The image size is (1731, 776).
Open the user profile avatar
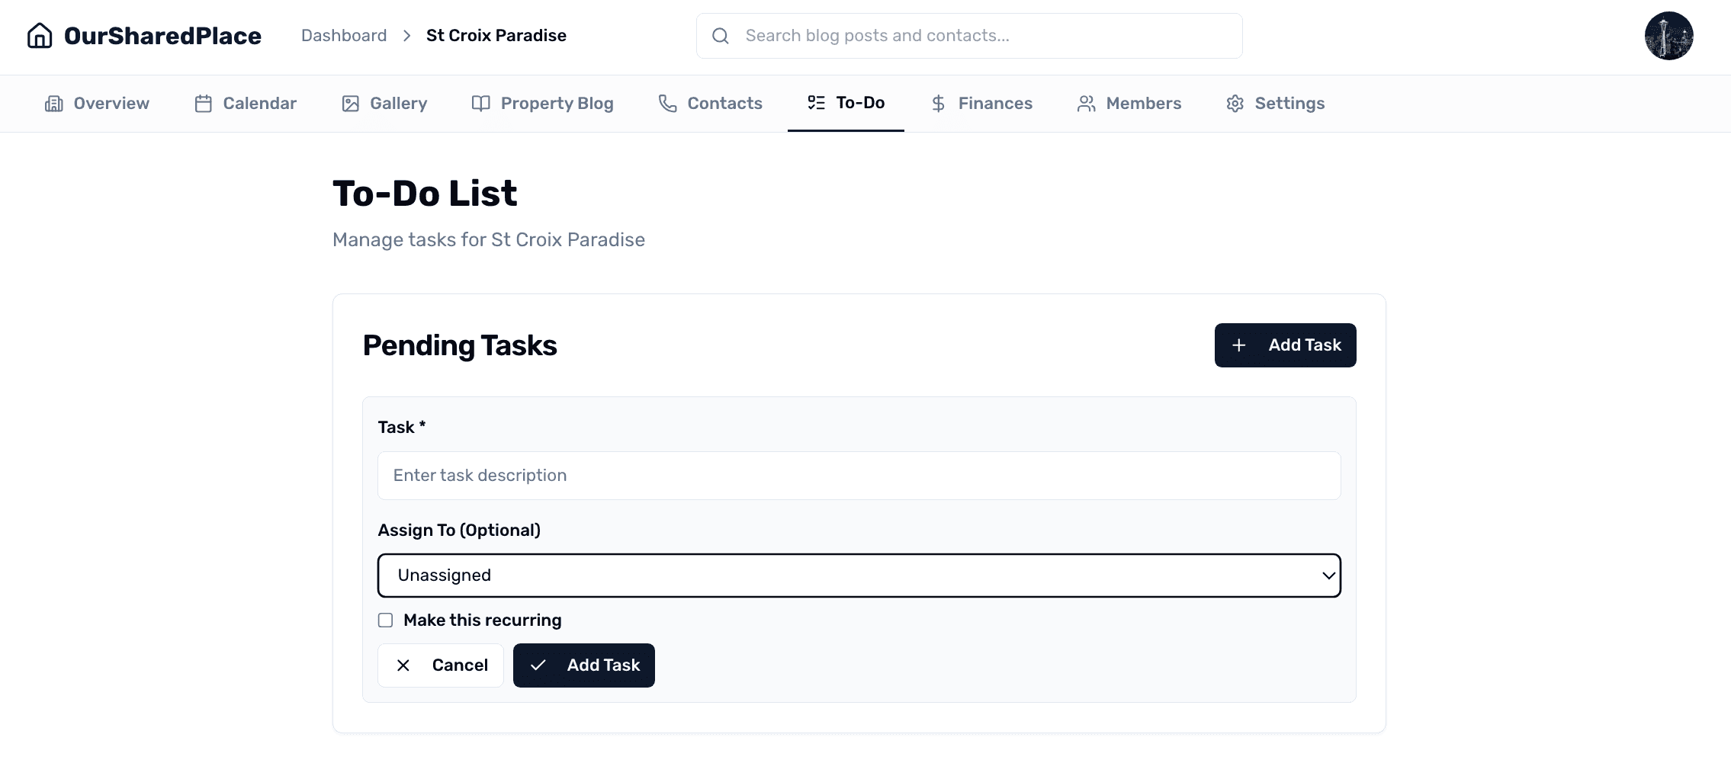[1668, 35]
